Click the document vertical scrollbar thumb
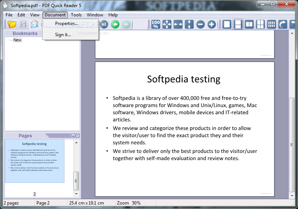Image resolution: width=298 pixels, height=209 pixels. (292, 145)
